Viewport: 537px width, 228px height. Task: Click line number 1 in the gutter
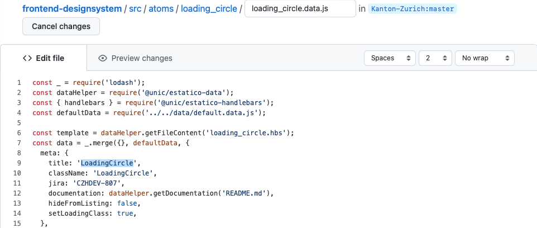point(18,83)
